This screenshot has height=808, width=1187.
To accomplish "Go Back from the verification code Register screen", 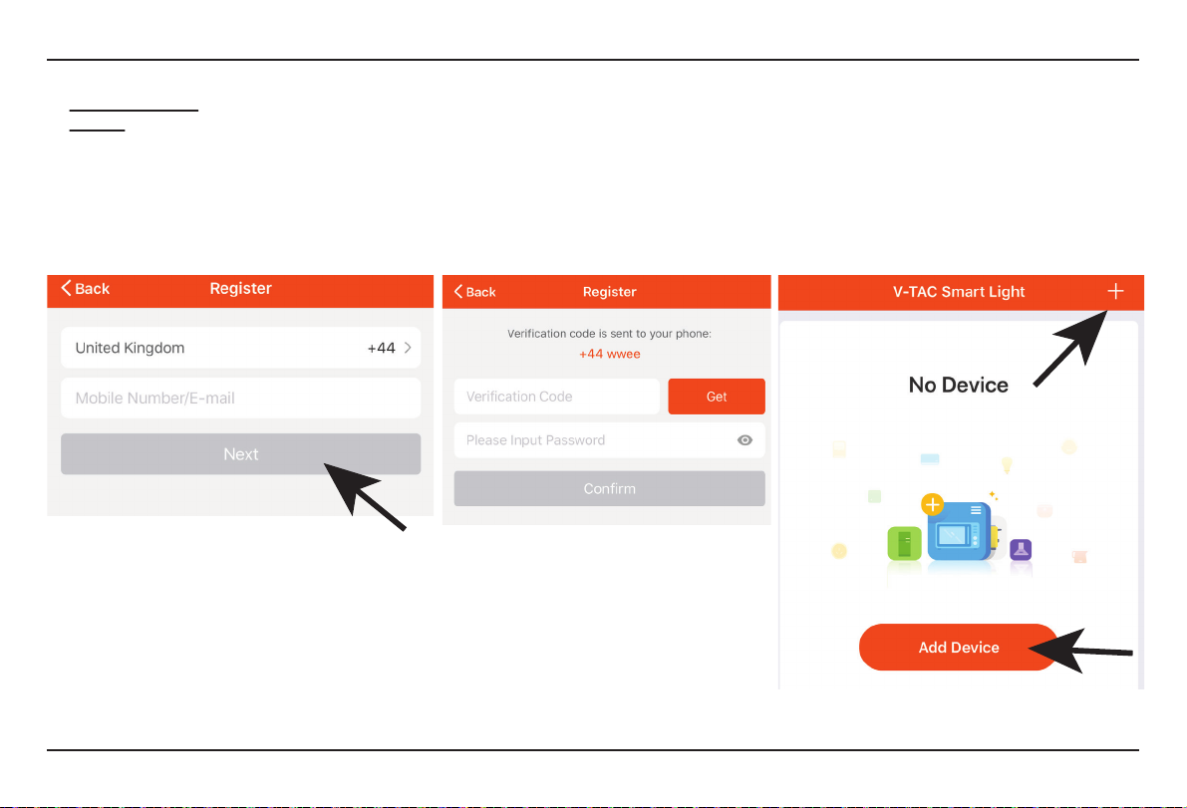I will pyautogui.click(x=474, y=292).
